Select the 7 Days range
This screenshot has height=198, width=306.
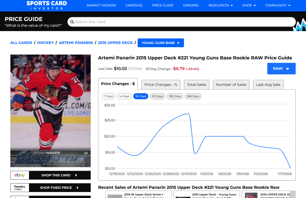pyautogui.click(x=108, y=96)
